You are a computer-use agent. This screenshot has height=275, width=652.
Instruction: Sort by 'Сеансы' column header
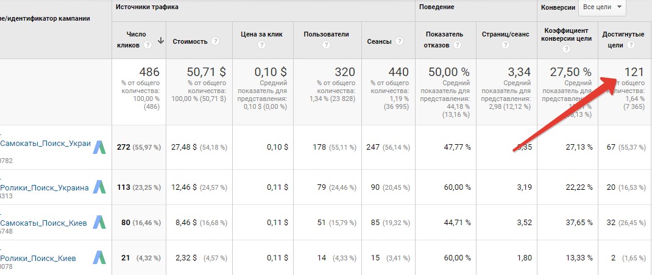[x=379, y=41]
